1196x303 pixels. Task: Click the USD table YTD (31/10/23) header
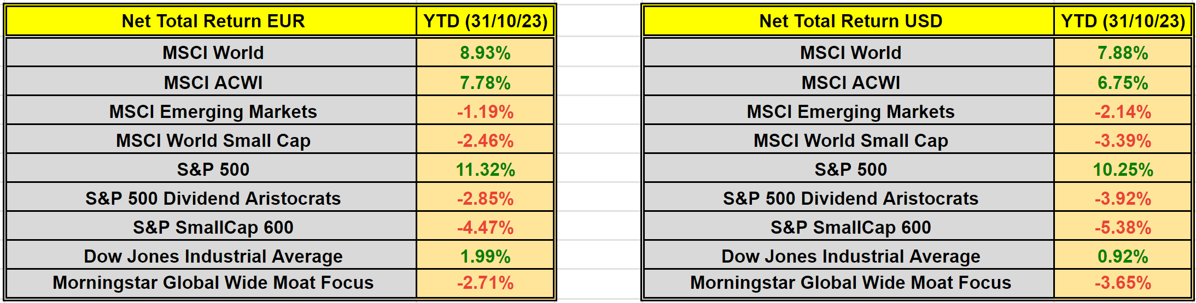tap(1123, 21)
